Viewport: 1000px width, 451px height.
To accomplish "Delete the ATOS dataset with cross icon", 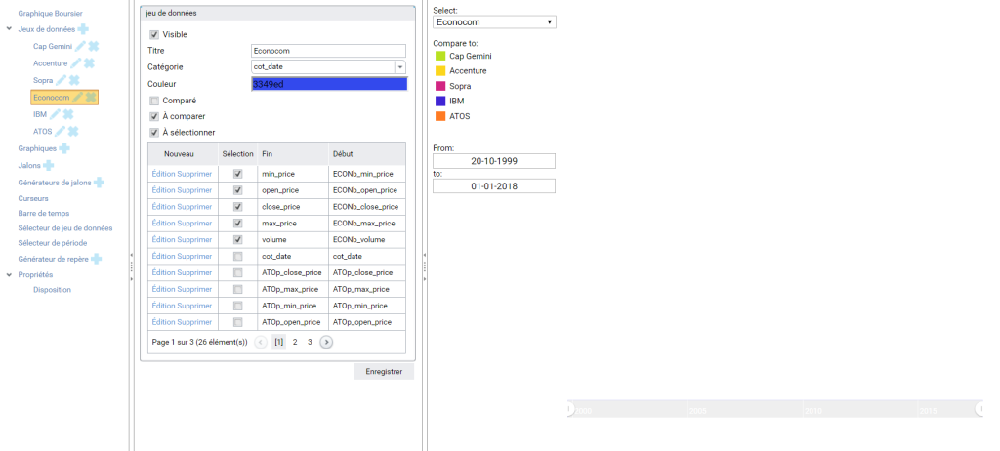I will click(x=73, y=132).
